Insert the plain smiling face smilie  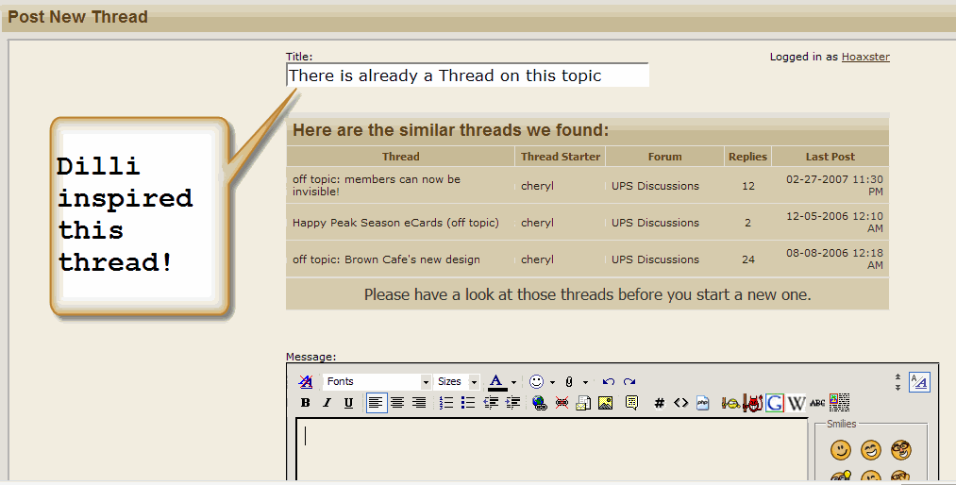pyautogui.click(x=841, y=450)
